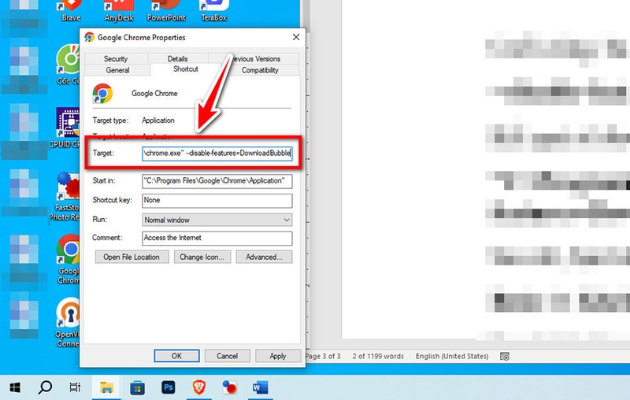Click the Apply button
This screenshot has height=400, width=630.
point(278,356)
